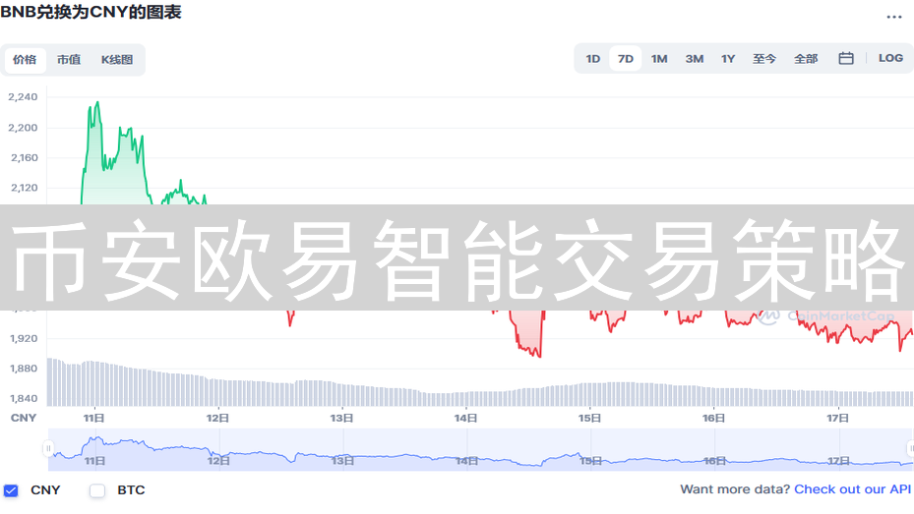914x514 pixels.
Task: Click the 2,240 y-axis label
Action: (23, 97)
